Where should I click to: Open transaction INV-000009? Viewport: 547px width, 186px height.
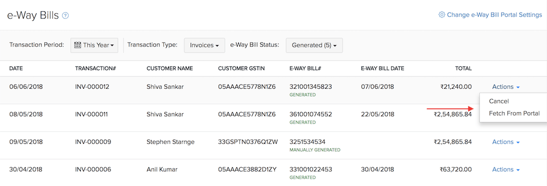pyautogui.click(x=93, y=142)
